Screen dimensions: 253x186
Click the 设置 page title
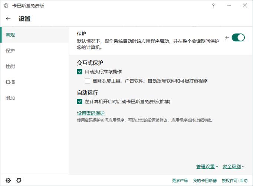pos(24,19)
